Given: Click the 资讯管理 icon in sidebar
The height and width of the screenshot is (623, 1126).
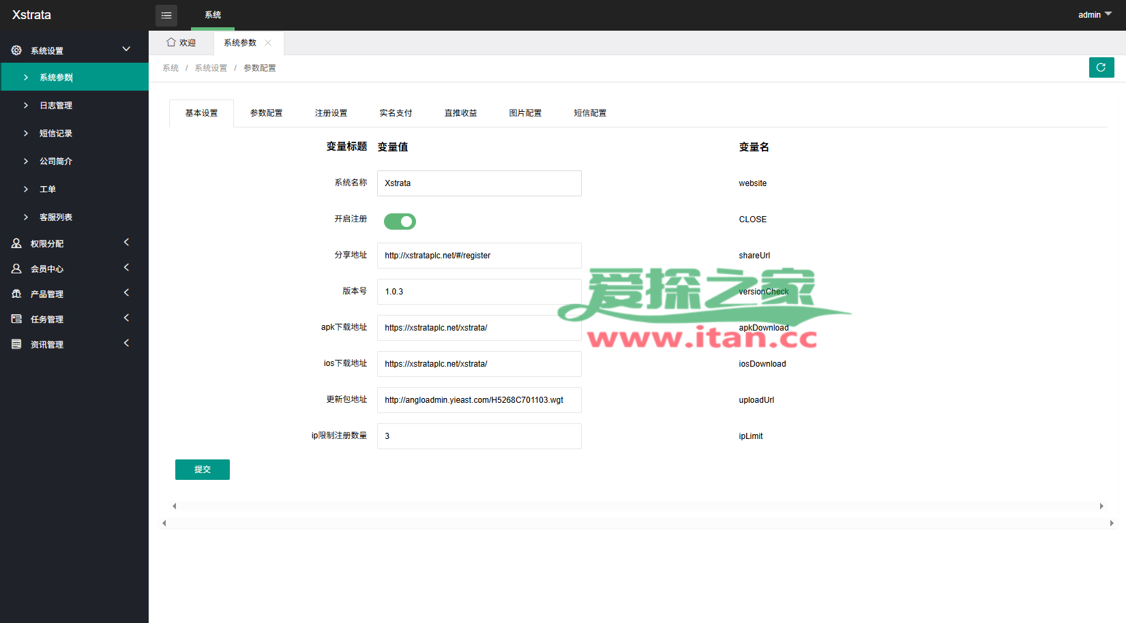Looking at the screenshot, I should [x=16, y=344].
